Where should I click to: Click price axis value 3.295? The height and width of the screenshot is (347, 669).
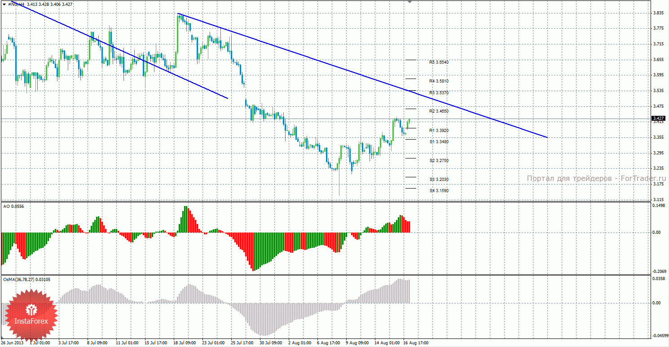click(659, 153)
